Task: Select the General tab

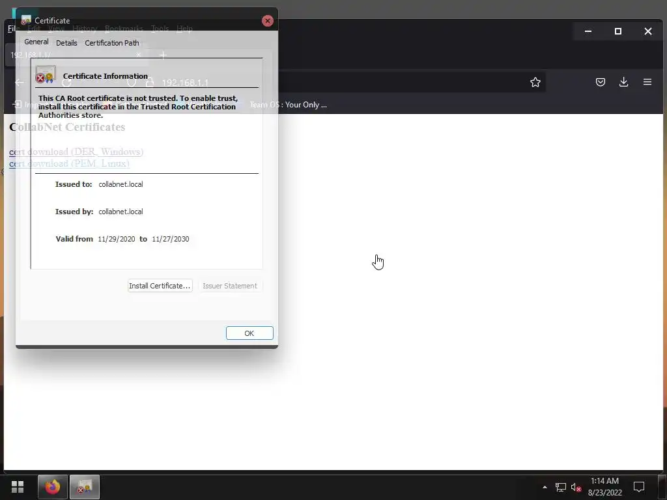Action: coord(36,42)
